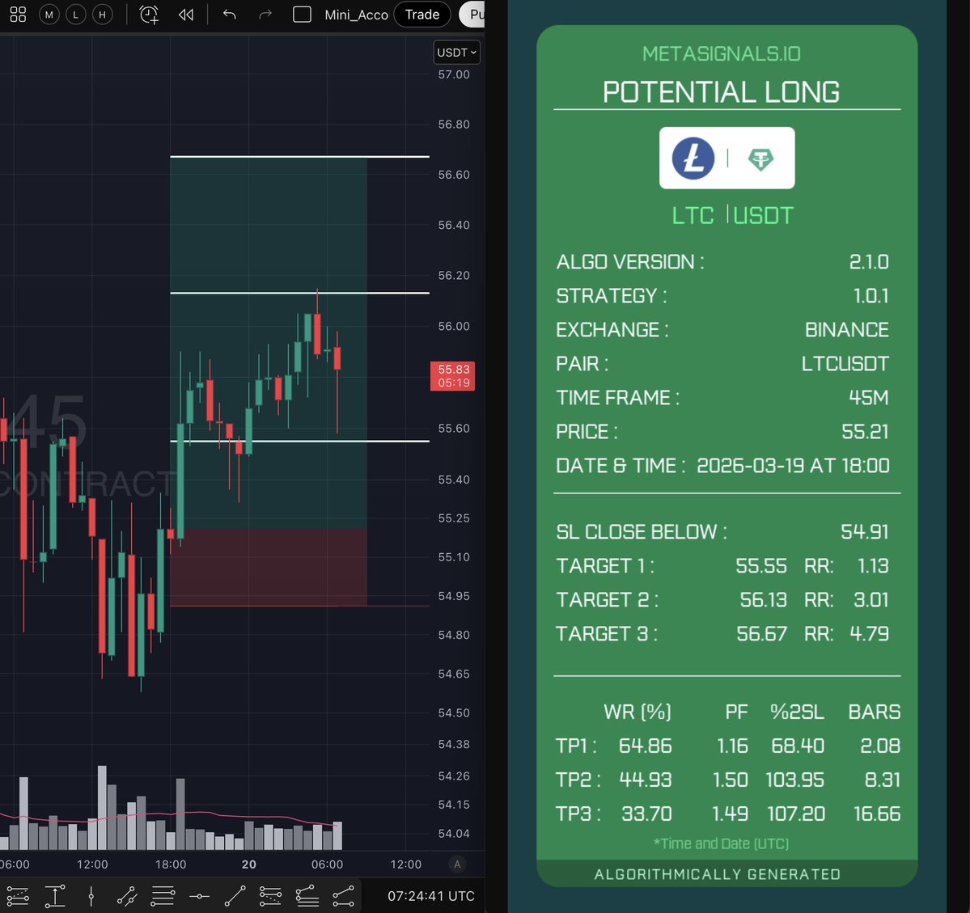Open the layout grid icon
This screenshot has width=970, height=913.
pos(18,15)
